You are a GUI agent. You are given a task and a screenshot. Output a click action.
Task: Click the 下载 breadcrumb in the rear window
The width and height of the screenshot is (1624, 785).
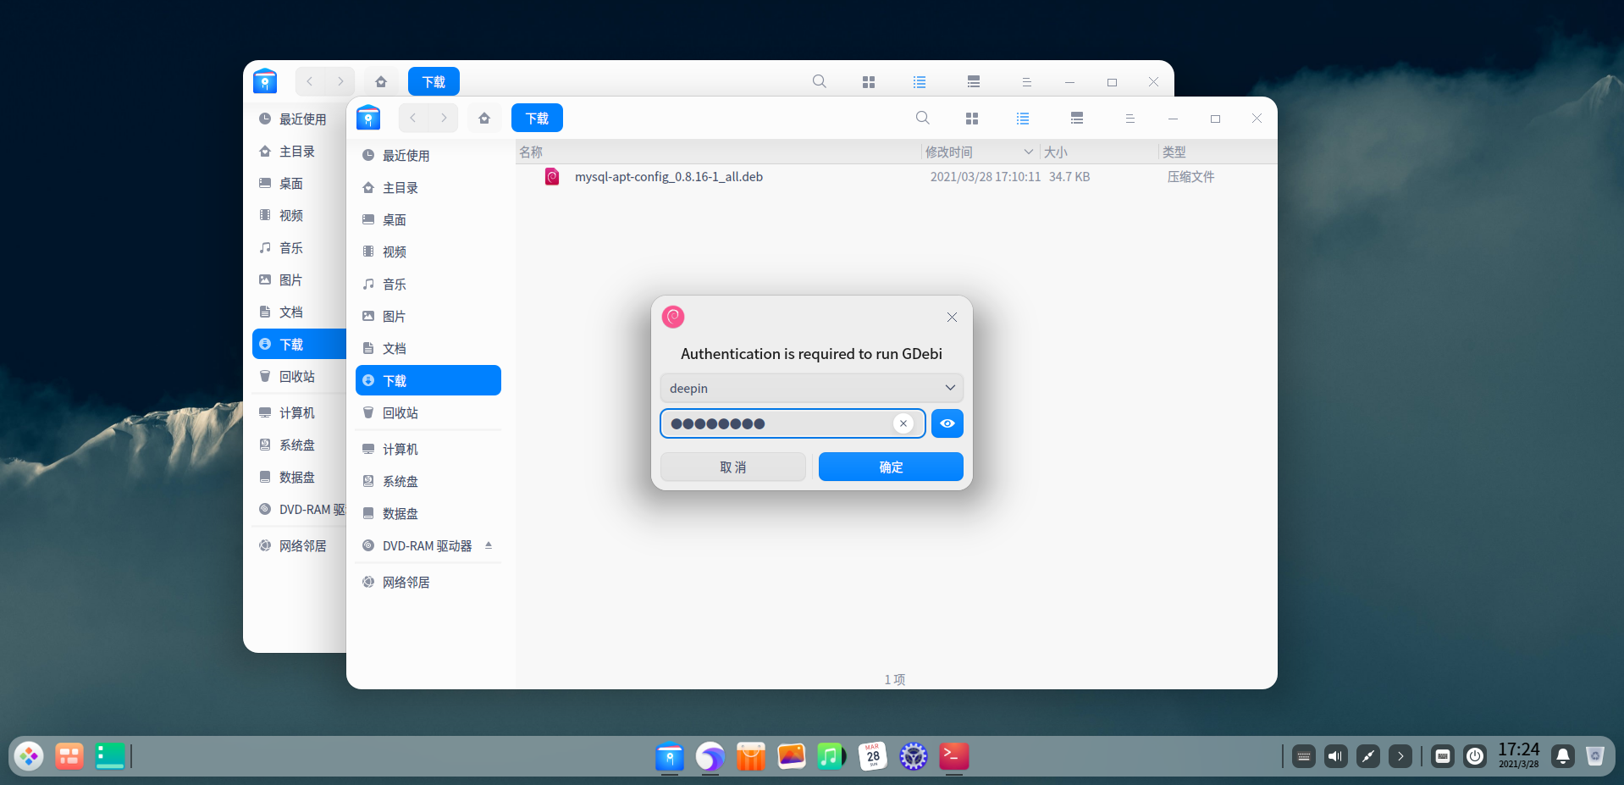point(434,81)
